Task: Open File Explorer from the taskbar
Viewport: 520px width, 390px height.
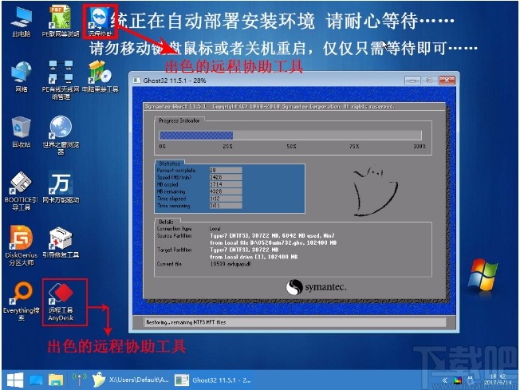Action: tap(56, 380)
